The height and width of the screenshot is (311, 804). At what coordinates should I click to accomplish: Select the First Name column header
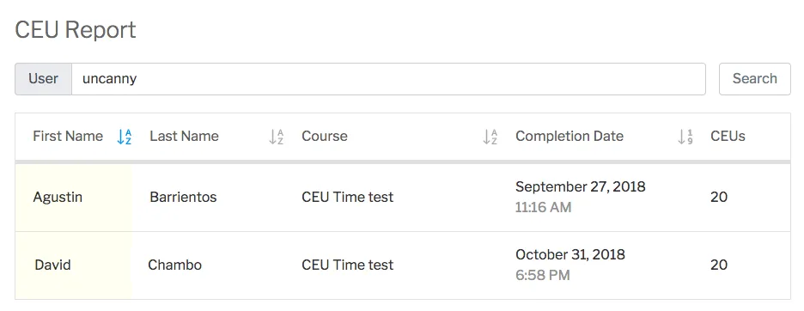68,136
